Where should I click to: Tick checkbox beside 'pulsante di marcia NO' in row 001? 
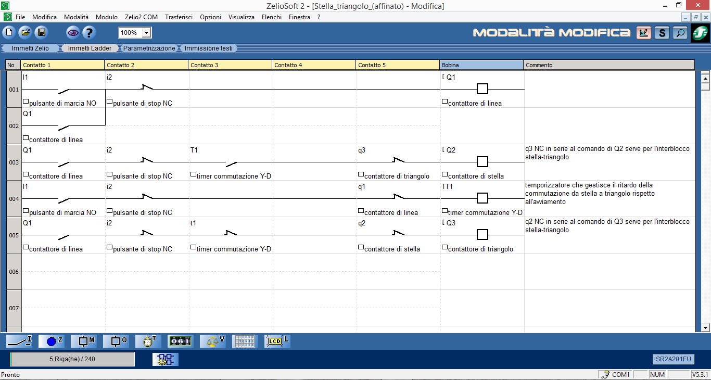[26, 102]
